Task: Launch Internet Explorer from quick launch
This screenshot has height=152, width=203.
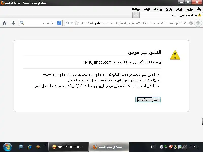Action: click(x=30, y=147)
